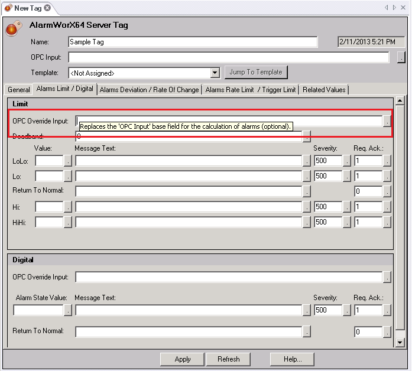The height and width of the screenshot is (371, 412).
Task: Click the scroll down arrow on vertical scrollbar
Action: tap(400, 343)
